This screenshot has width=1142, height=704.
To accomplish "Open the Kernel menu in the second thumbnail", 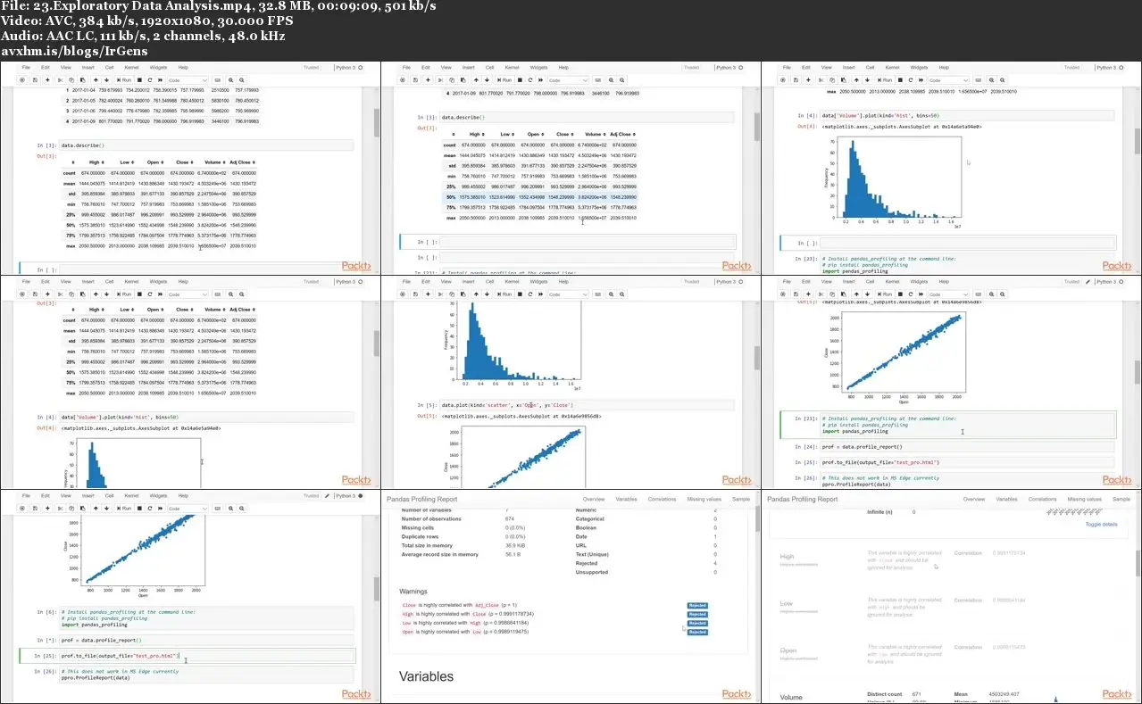I will pos(512,67).
